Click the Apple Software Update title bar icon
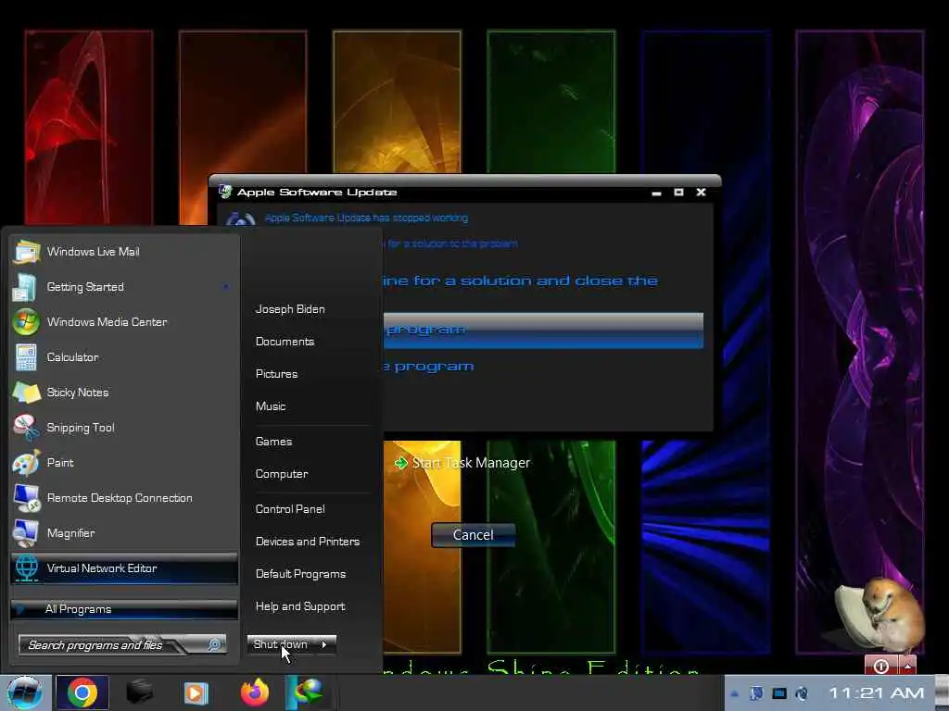Viewport: 949px width, 711px height. coord(225,192)
